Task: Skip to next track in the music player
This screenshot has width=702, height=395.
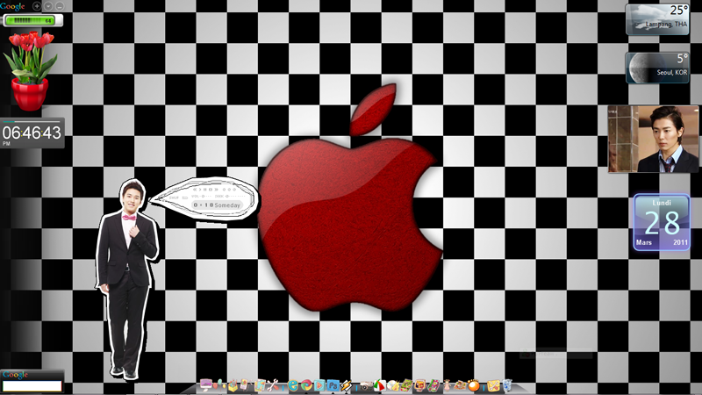Action: [x=216, y=190]
